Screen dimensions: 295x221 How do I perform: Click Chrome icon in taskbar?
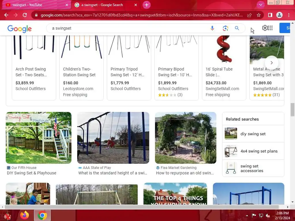click(x=42, y=215)
